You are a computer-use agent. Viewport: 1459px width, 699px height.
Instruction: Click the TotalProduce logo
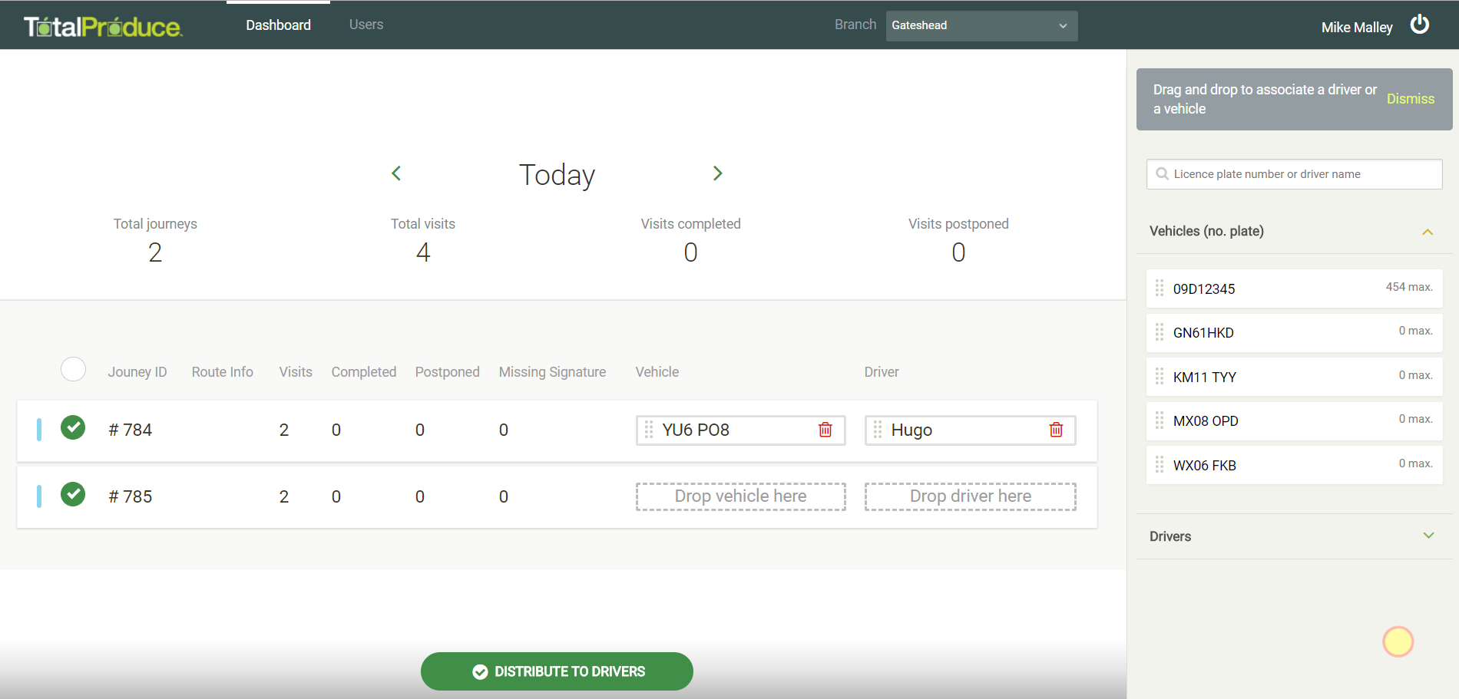click(103, 27)
